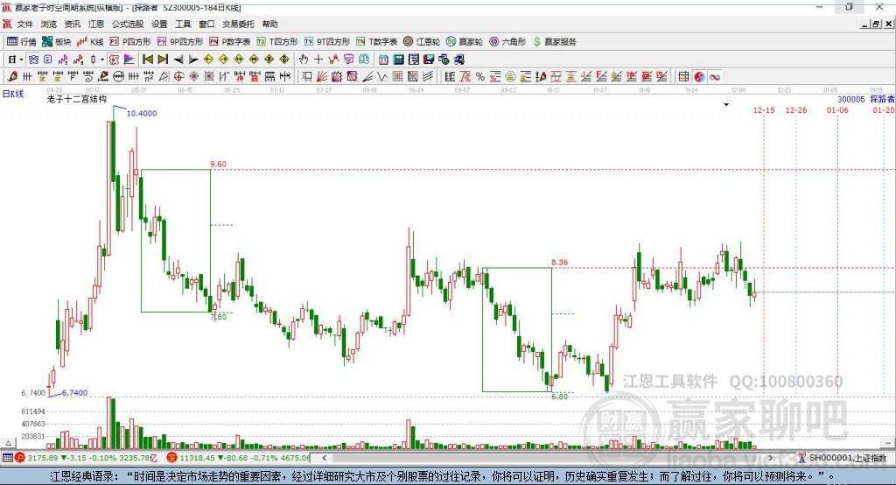Image resolution: width=896 pixels, height=485 pixels.
Task: Click the 行情 quotes button
Action: click(22, 41)
